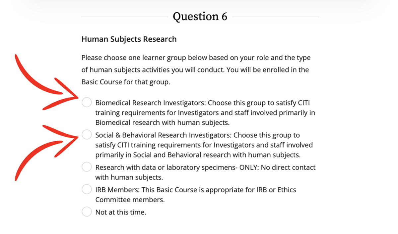This screenshot has height=234, width=398.
Task: Click the 'Human Subjects Research' subheading
Action: (129, 39)
